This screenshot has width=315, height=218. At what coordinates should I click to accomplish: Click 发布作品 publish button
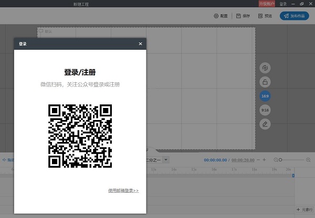click(295, 16)
